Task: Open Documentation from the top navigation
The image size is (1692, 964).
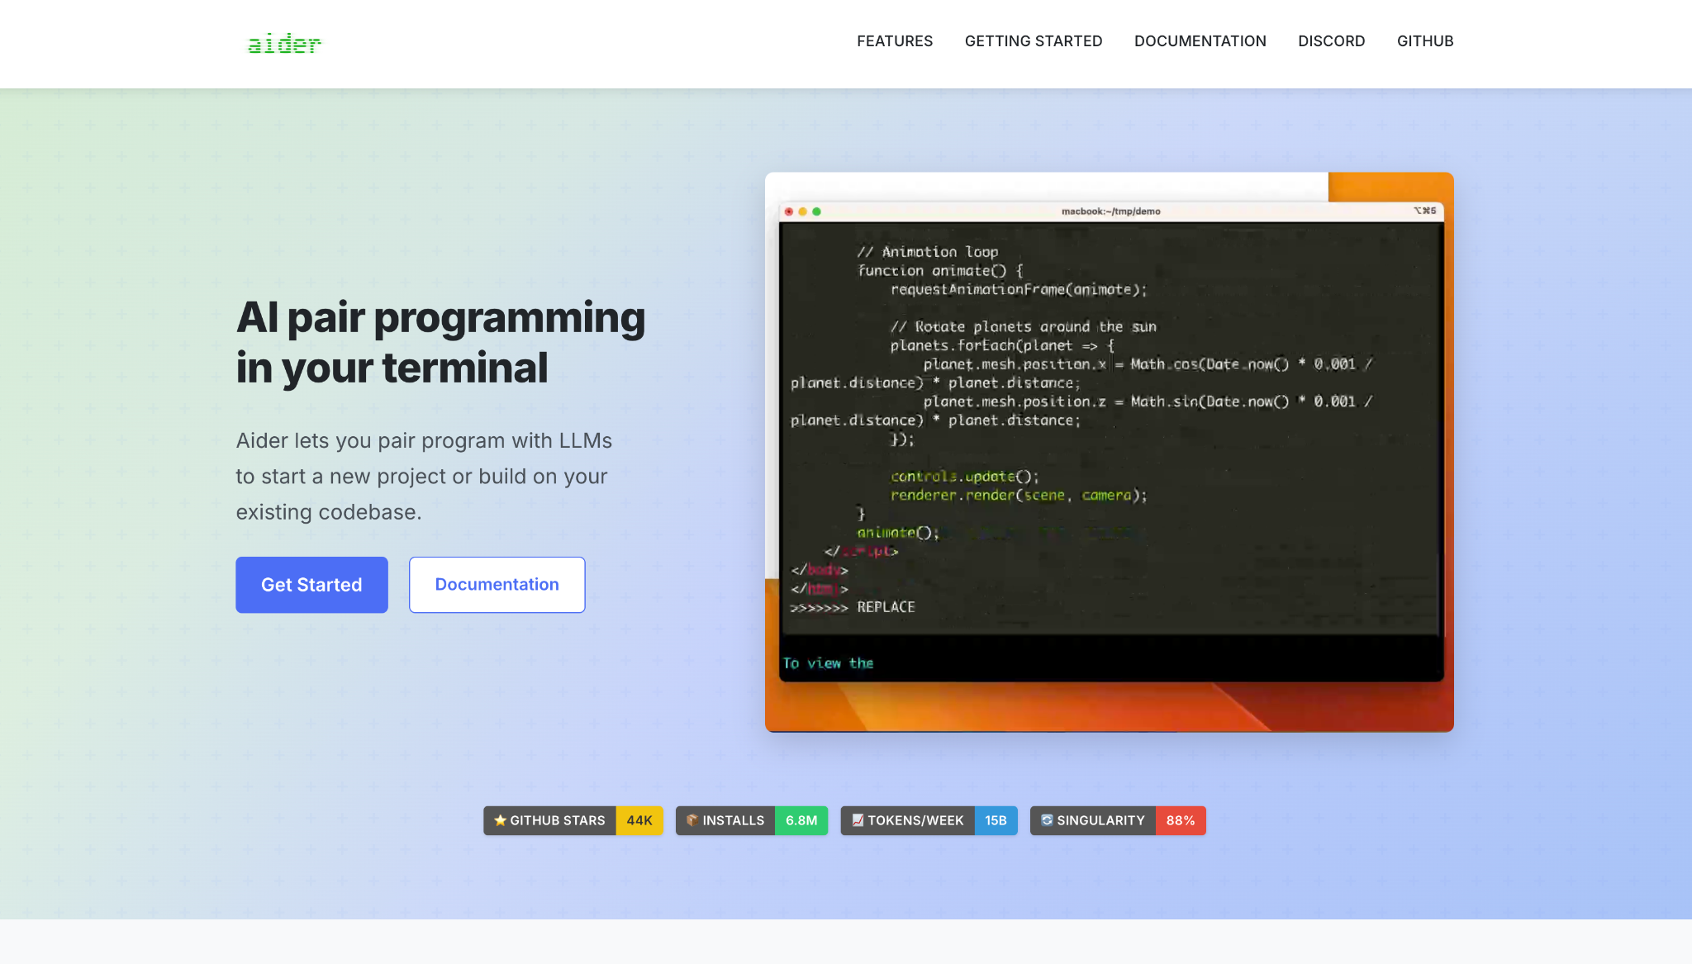Action: coord(1200,41)
